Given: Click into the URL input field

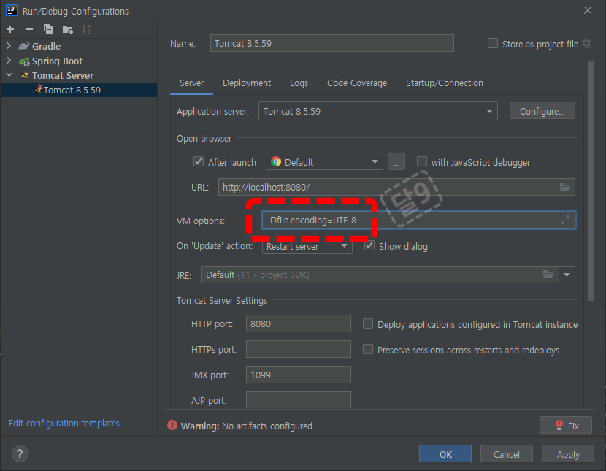Looking at the screenshot, I should pyautogui.click(x=396, y=187).
